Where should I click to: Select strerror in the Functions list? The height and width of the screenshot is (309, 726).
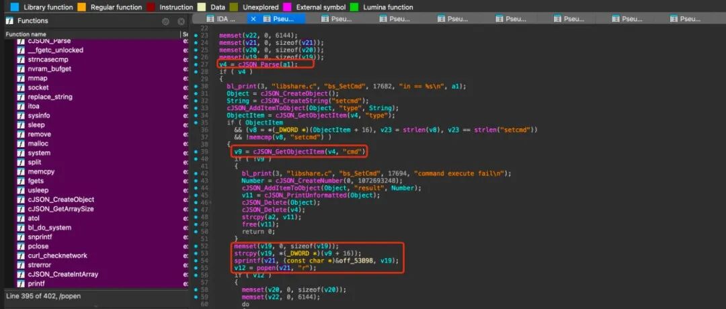[x=40, y=265]
